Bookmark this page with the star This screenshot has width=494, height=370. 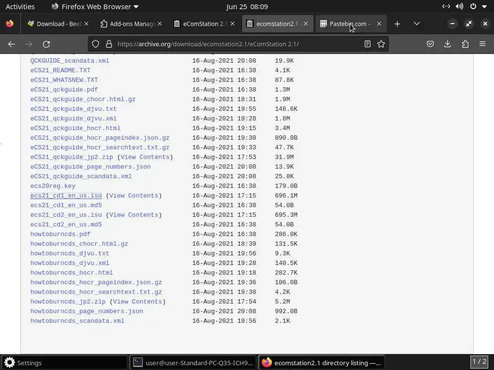tap(381, 44)
